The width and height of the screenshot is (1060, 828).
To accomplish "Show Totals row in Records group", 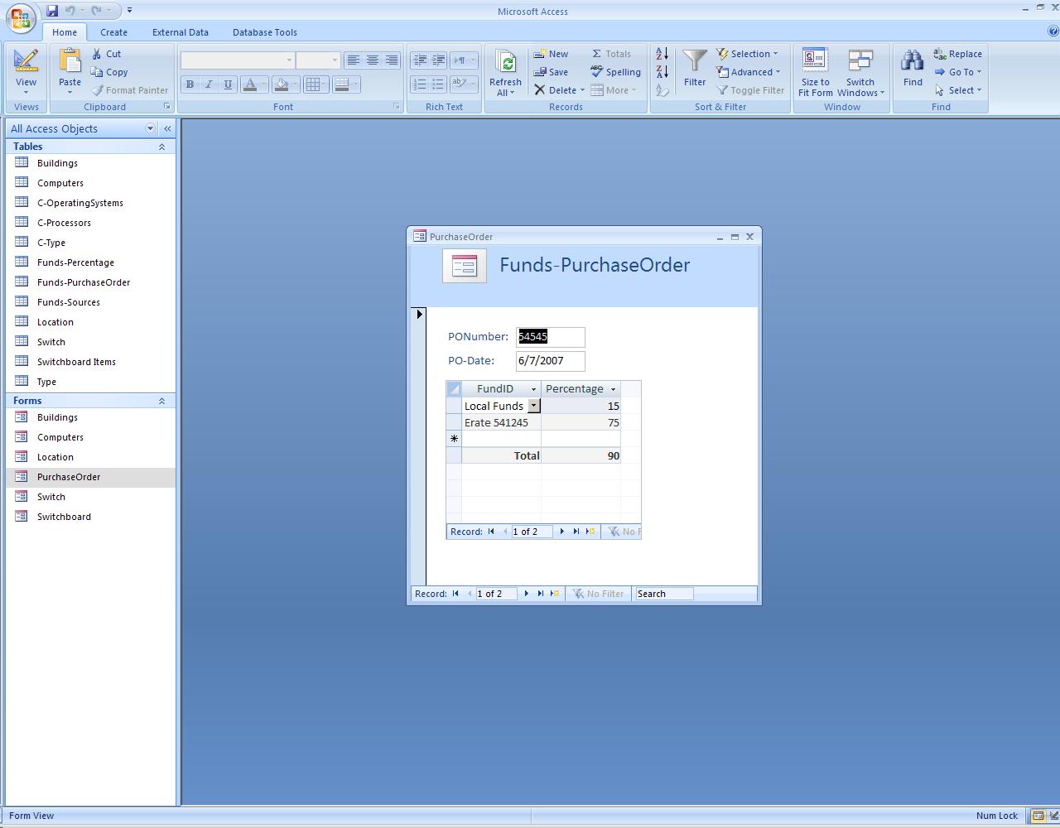I will [611, 54].
